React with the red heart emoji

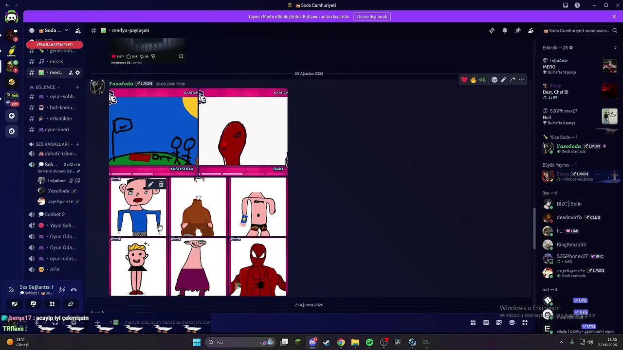coord(464,80)
